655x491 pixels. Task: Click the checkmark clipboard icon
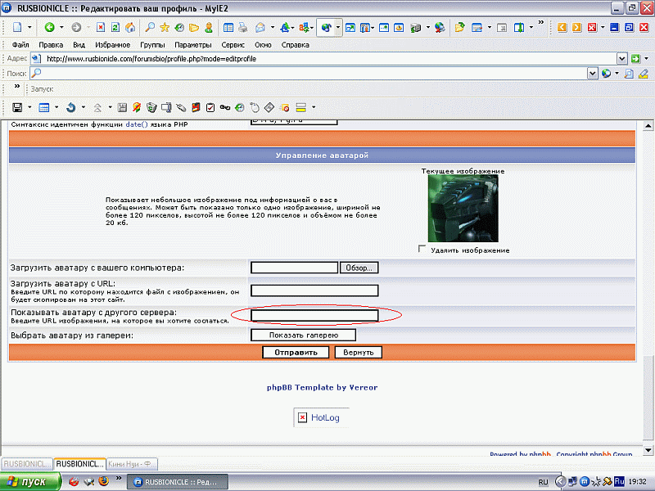pyautogui.click(x=210, y=108)
